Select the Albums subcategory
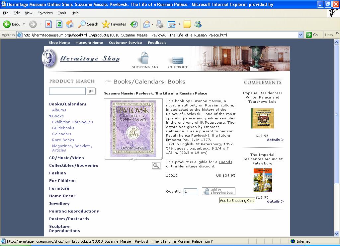Image resolution: width=340 pixels, height=246 pixels. point(59,110)
